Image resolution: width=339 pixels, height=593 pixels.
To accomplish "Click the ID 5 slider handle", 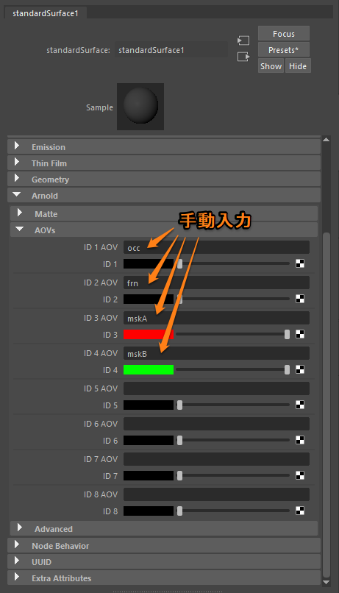I will [180, 405].
